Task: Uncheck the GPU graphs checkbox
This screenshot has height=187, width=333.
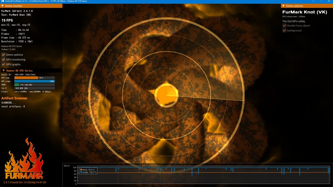Action: point(3,64)
